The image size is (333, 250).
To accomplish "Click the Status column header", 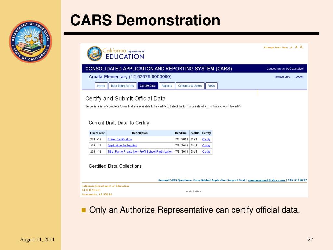I will tap(195, 133).
